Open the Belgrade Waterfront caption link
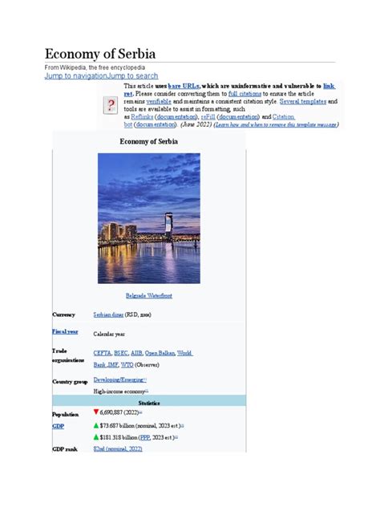The image size is (380, 507). (x=149, y=295)
